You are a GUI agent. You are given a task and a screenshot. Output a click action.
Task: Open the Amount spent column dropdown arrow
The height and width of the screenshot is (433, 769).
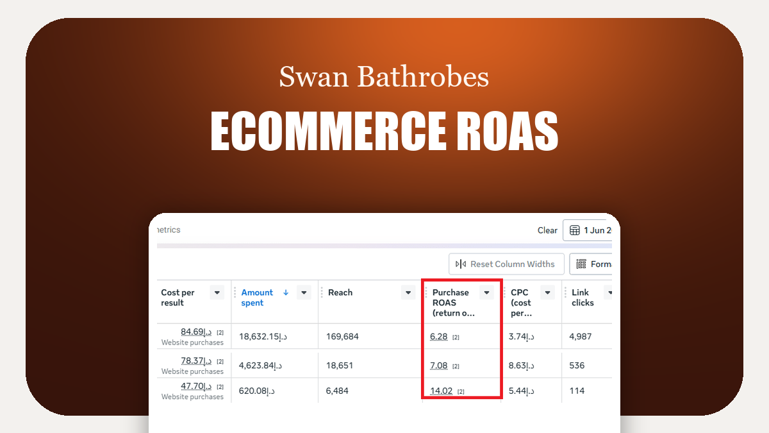tap(304, 293)
